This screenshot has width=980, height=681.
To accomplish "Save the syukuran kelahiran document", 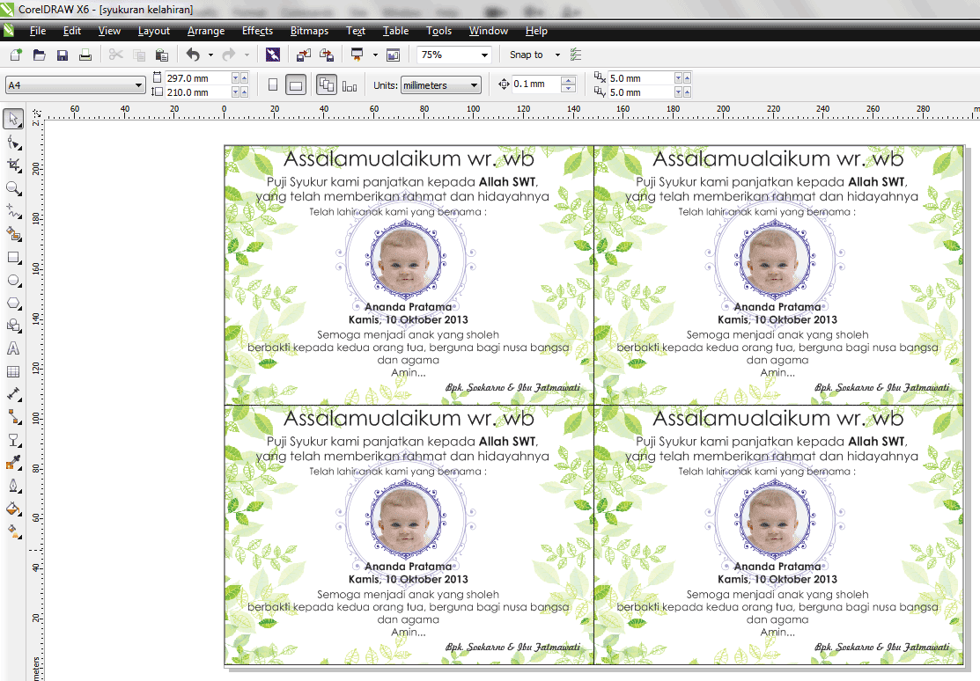I will pos(62,55).
